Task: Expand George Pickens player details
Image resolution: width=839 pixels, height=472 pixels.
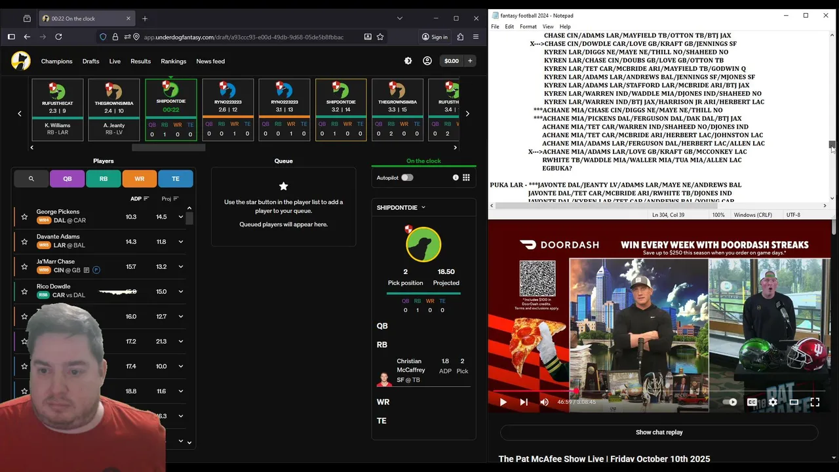Action: click(x=181, y=216)
